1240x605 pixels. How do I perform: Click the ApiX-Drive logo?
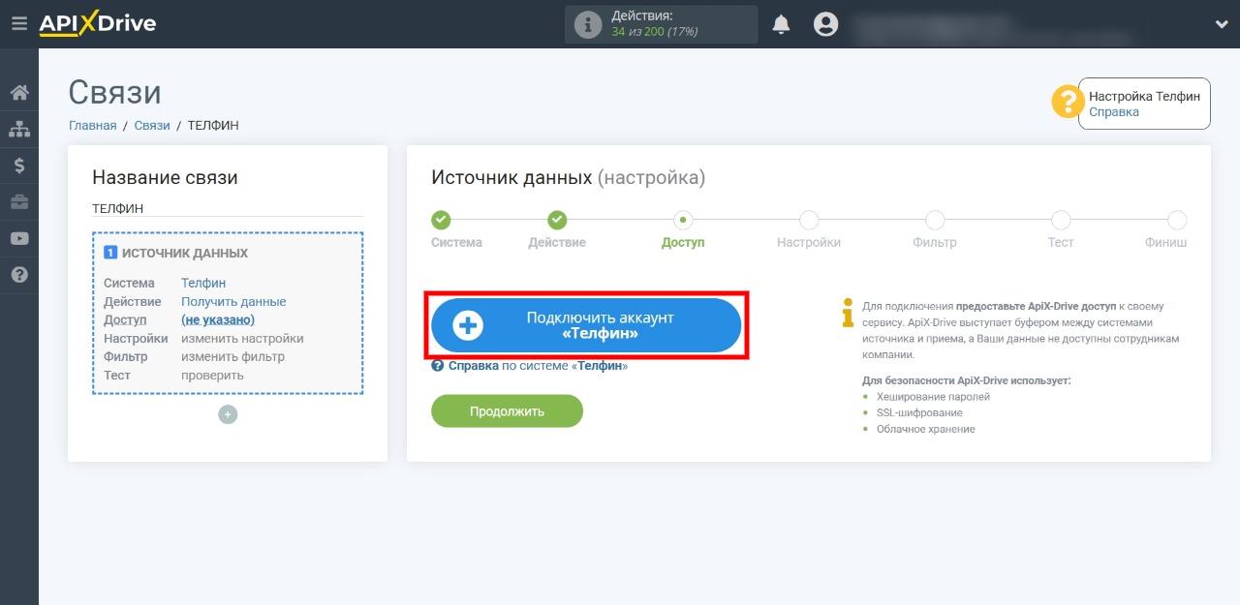97,24
